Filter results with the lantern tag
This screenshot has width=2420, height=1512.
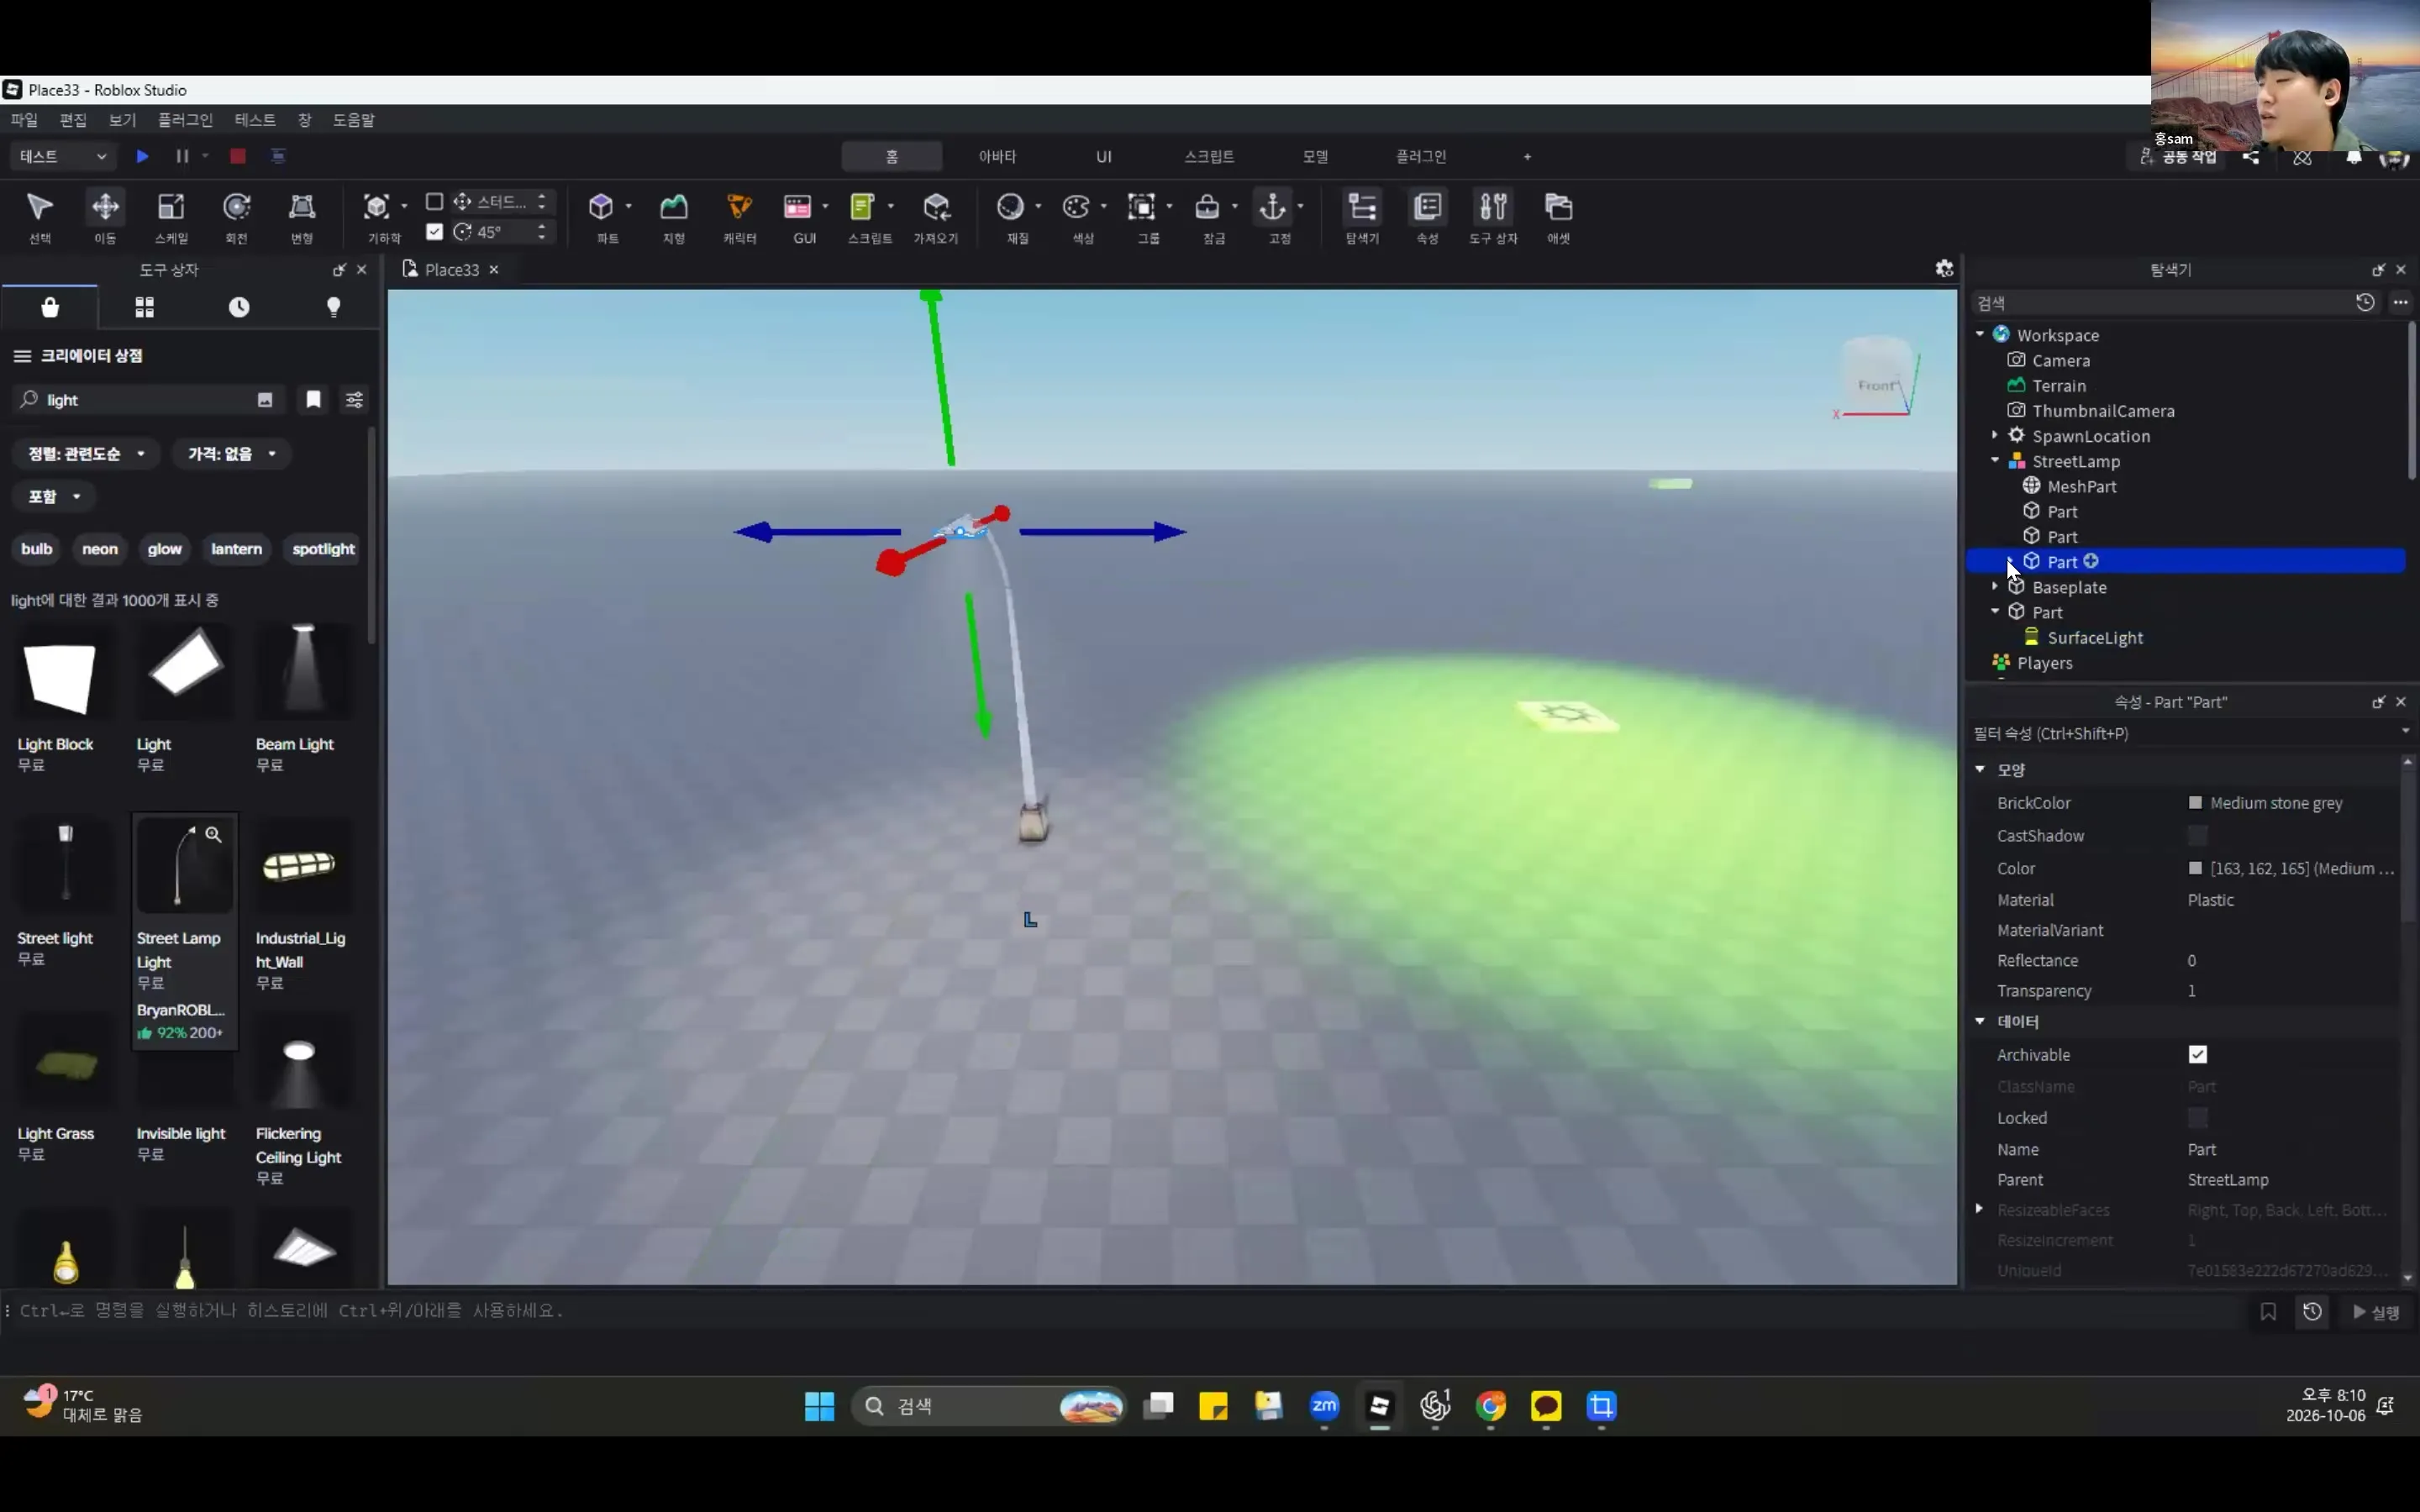236,549
